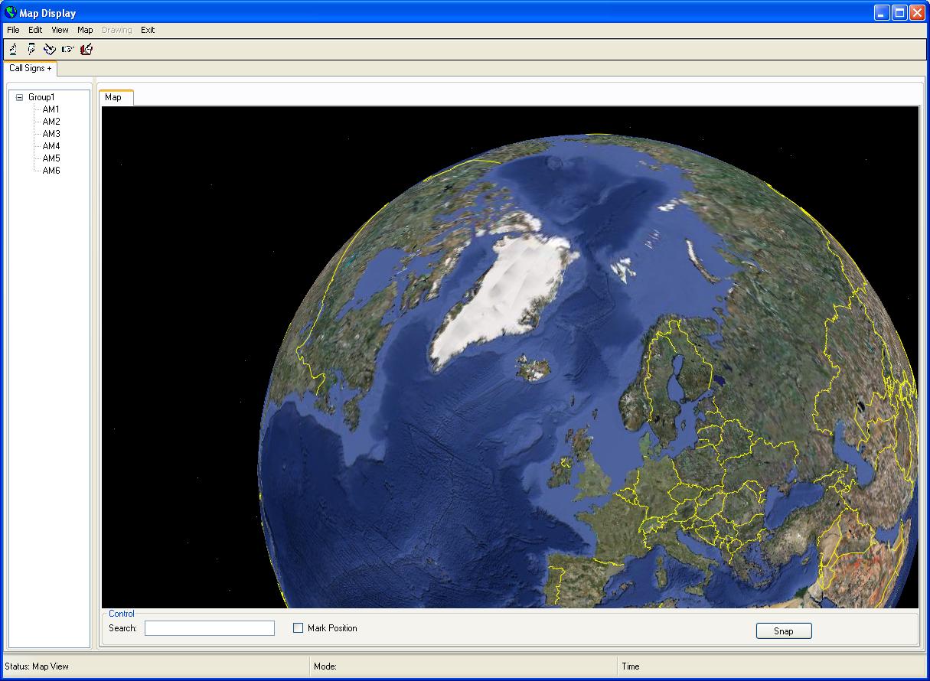Click the Snap button
This screenshot has height=681, width=930.
pos(784,631)
